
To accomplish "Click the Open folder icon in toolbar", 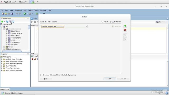I will pos(6,14).
